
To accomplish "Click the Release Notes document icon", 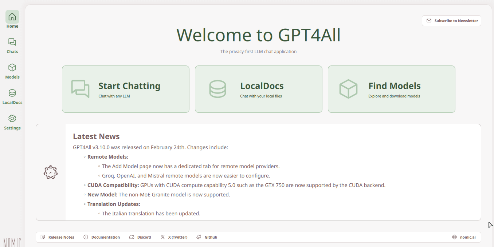I will pos(43,237).
